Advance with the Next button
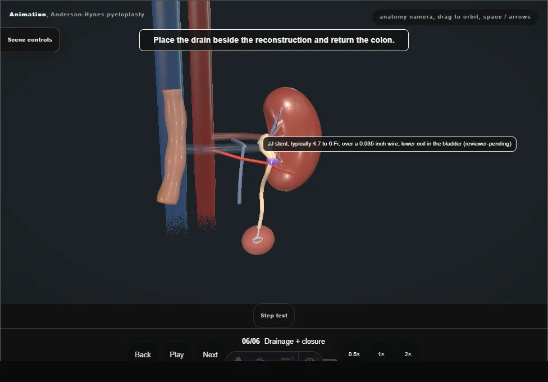This screenshot has height=382, width=548. coord(211,354)
